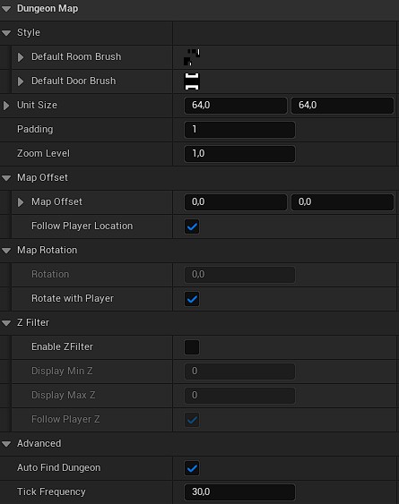Image resolution: width=399 pixels, height=504 pixels.
Task: Disable Rotate with Player checkbox
Action: click(192, 299)
